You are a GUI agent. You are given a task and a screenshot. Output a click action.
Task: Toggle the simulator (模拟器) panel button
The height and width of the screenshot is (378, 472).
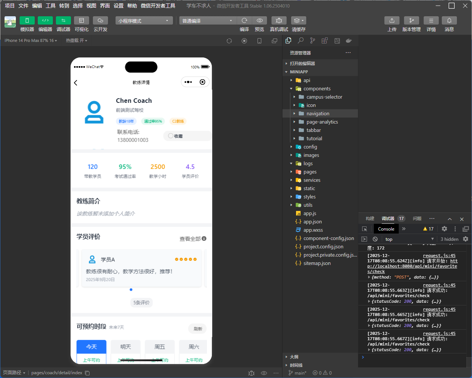(x=27, y=20)
